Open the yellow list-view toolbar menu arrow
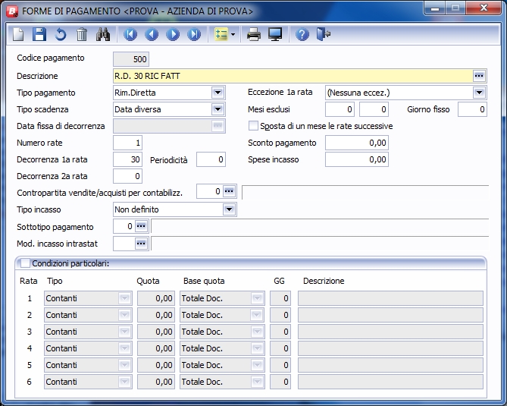The height and width of the screenshot is (406, 507). [233, 35]
